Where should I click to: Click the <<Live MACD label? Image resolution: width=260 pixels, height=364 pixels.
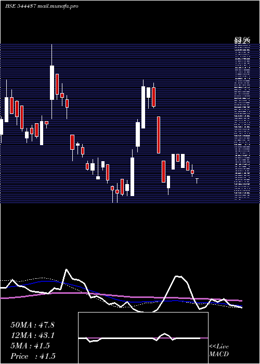[219, 350]
